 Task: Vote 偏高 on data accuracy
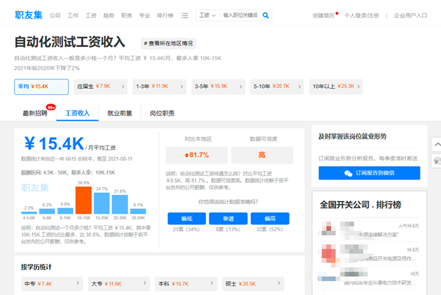(270, 219)
